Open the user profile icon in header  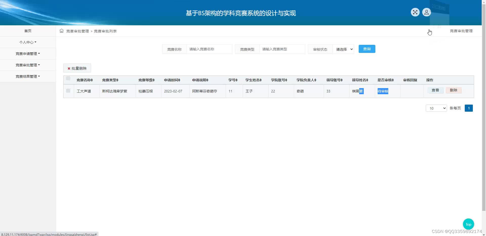[427, 12]
